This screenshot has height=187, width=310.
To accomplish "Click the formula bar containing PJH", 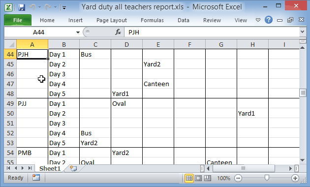I will (x=212, y=32).
